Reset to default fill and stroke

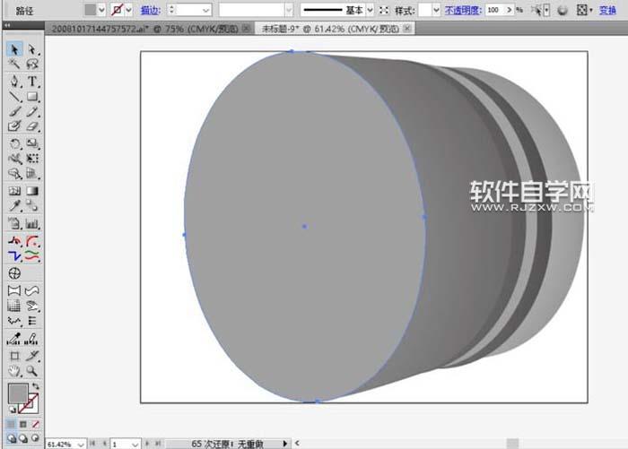click(x=13, y=410)
